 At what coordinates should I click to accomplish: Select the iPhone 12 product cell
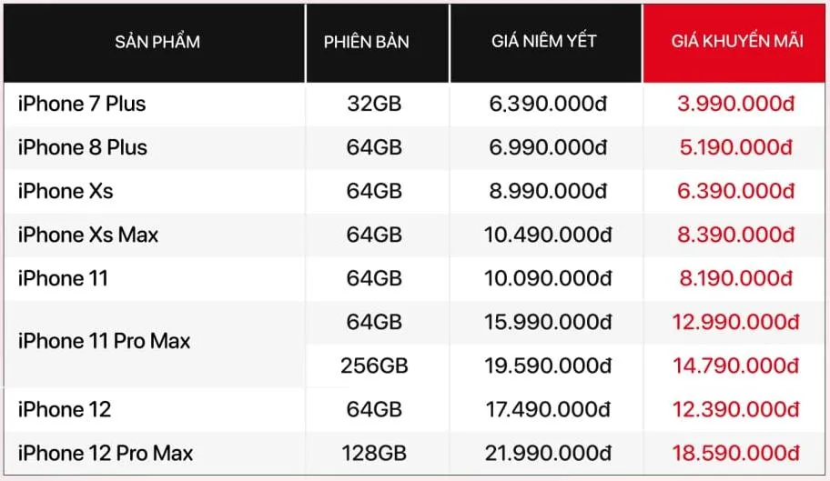click(65, 409)
